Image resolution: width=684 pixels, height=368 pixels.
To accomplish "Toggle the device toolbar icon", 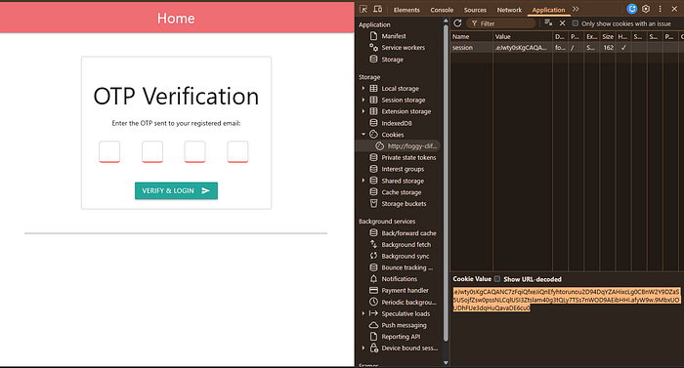I will click(378, 9).
